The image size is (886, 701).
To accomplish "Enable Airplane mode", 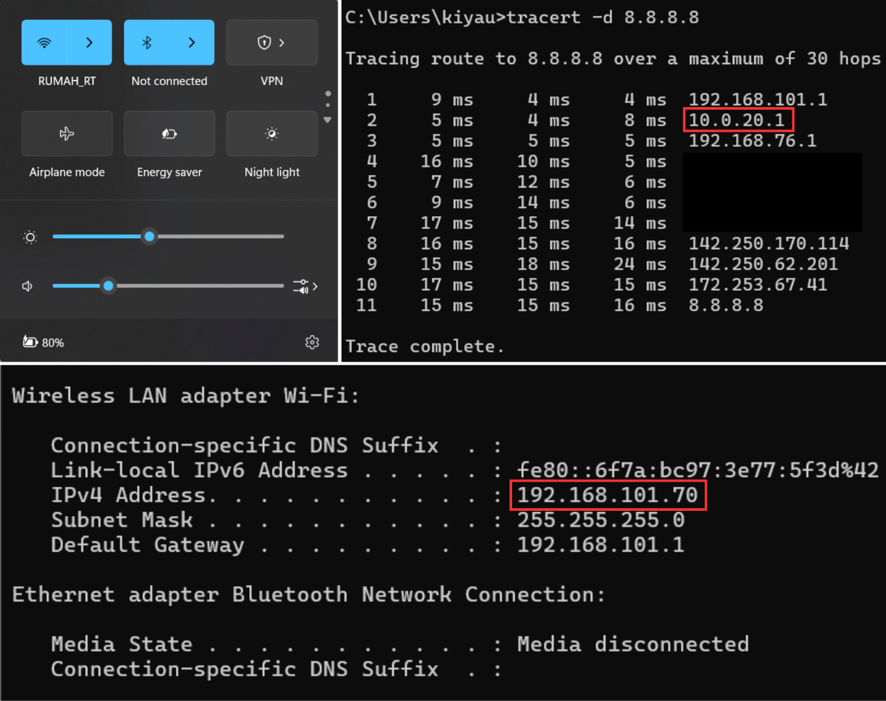I will (x=67, y=134).
